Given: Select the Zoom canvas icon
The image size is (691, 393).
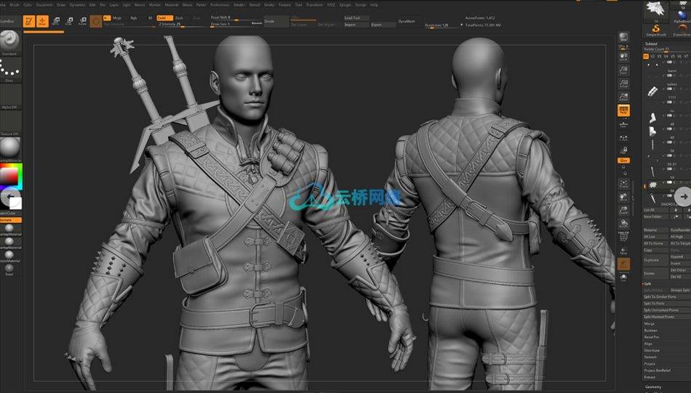Looking at the screenshot, I should coord(623,70).
